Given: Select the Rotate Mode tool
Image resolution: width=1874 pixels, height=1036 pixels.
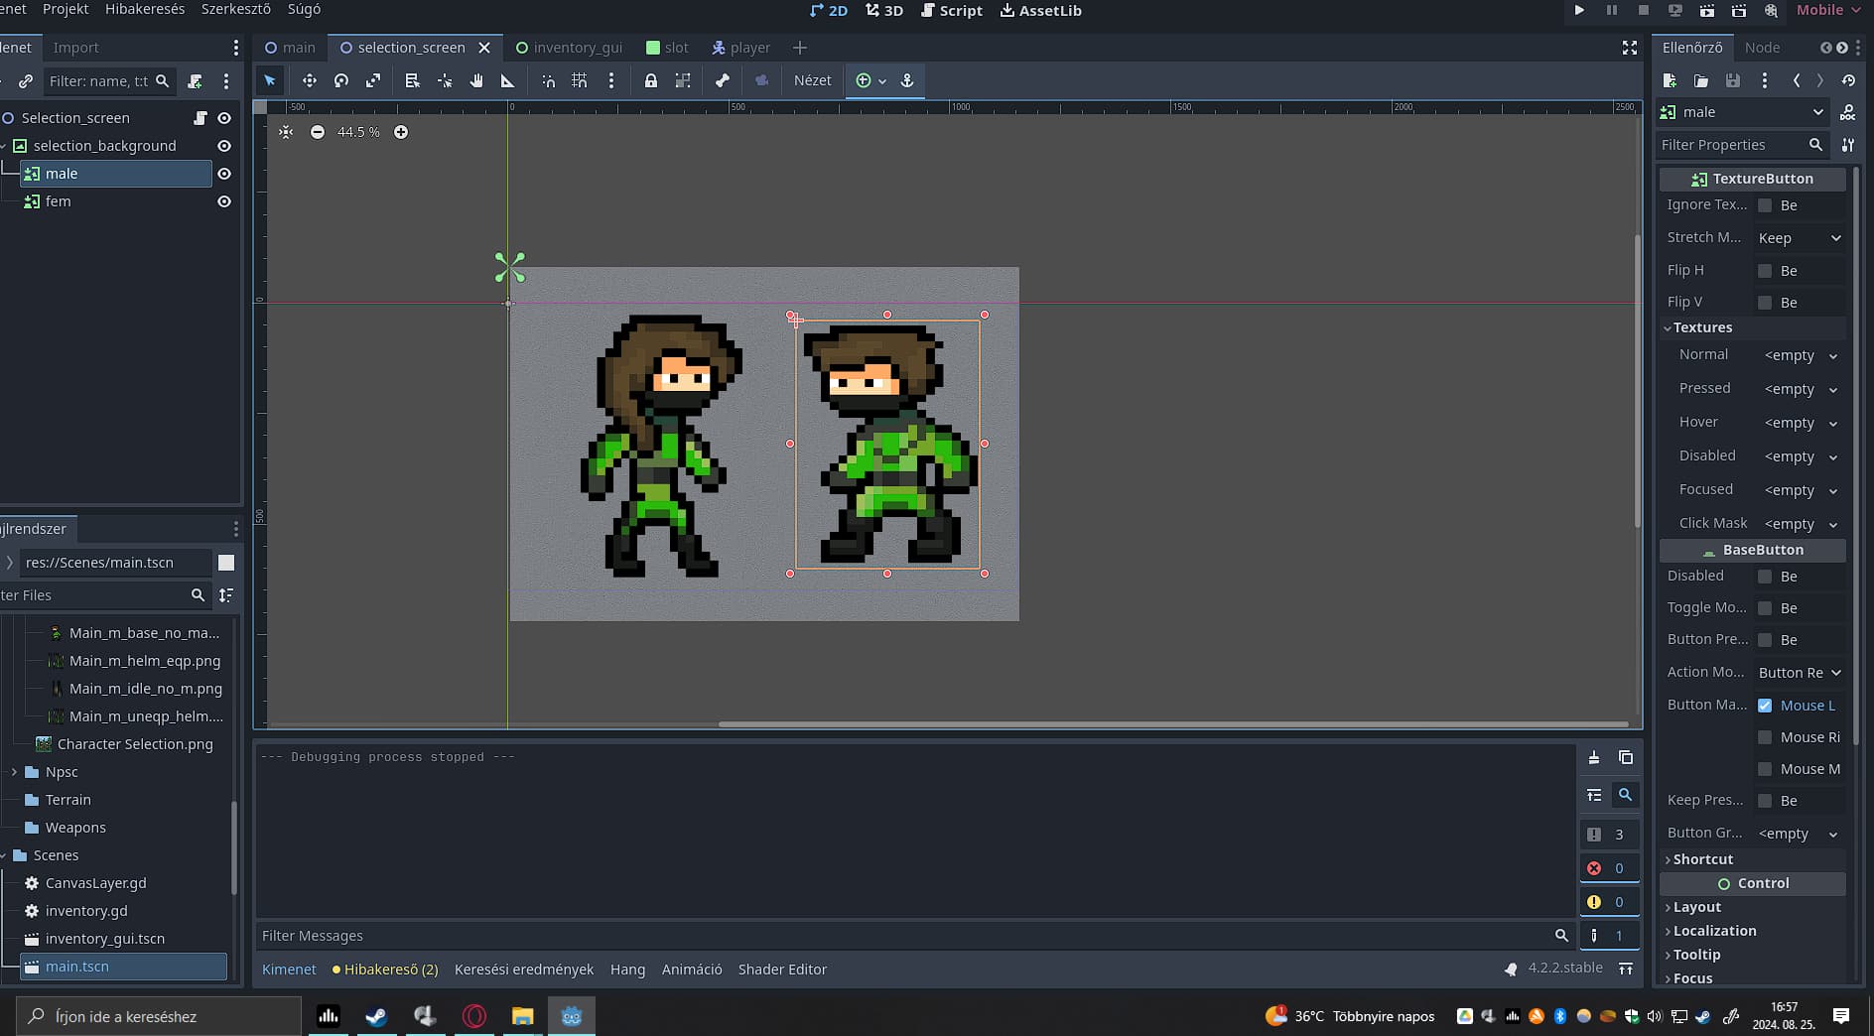Looking at the screenshot, I should point(341,80).
